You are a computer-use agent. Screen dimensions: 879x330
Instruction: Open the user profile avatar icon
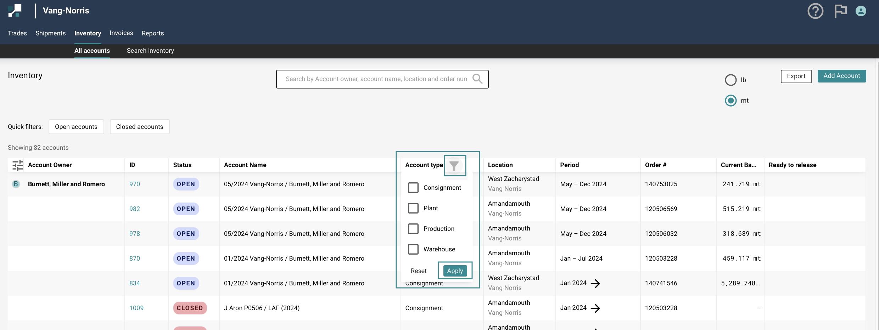(x=861, y=11)
